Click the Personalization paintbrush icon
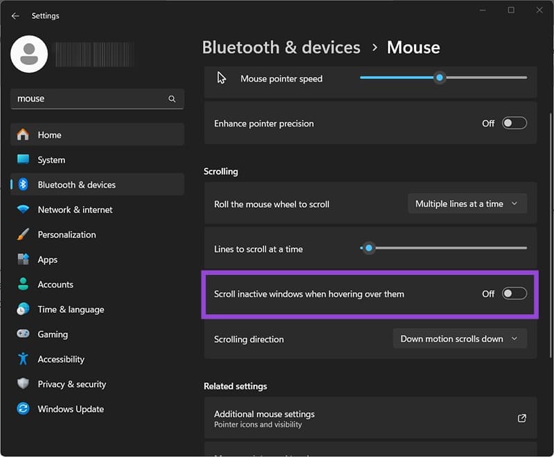554x457 pixels. tap(23, 234)
